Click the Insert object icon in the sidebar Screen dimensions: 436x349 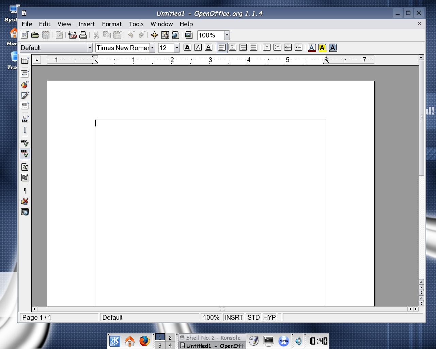click(25, 85)
